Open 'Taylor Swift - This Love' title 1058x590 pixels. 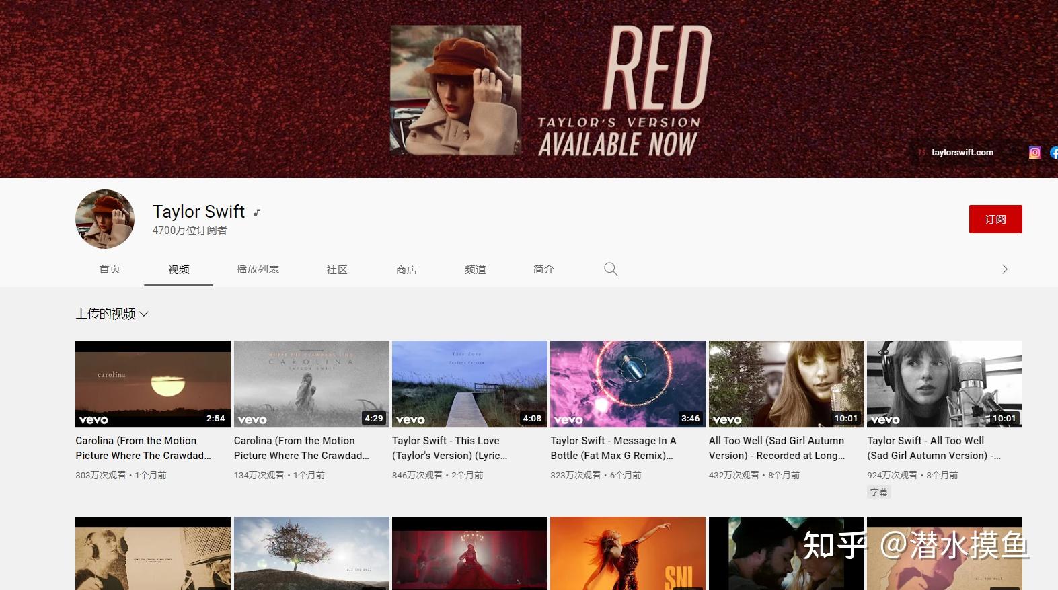click(450, 448)
